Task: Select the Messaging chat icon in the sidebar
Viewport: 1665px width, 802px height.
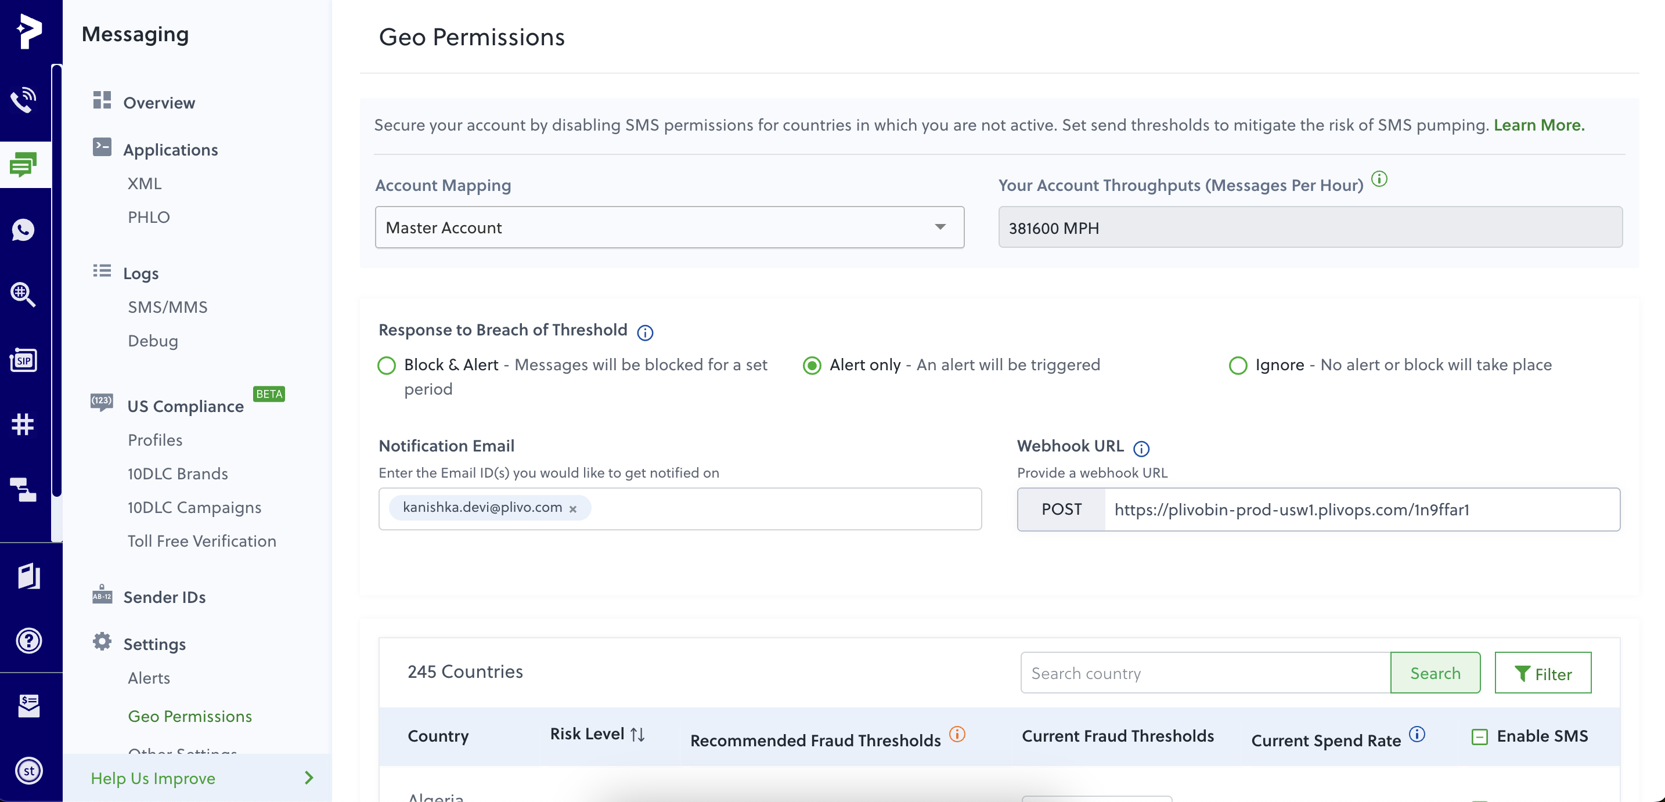Action: pyautogui.click(x=24, y=164)
